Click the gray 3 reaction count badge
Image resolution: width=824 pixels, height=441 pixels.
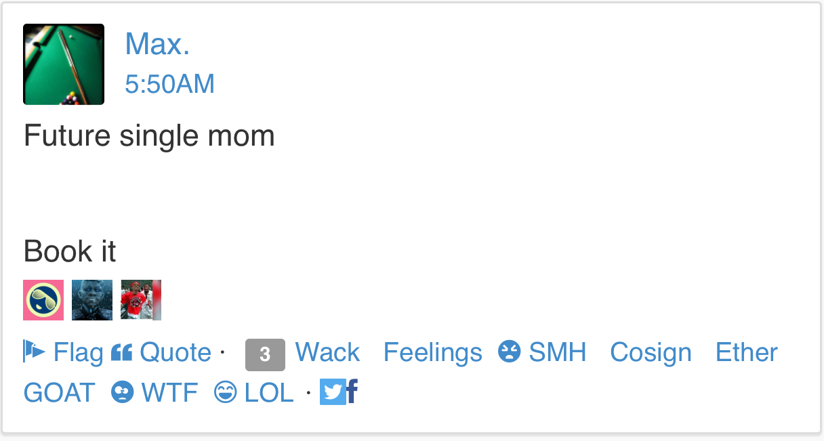point(265,354)
